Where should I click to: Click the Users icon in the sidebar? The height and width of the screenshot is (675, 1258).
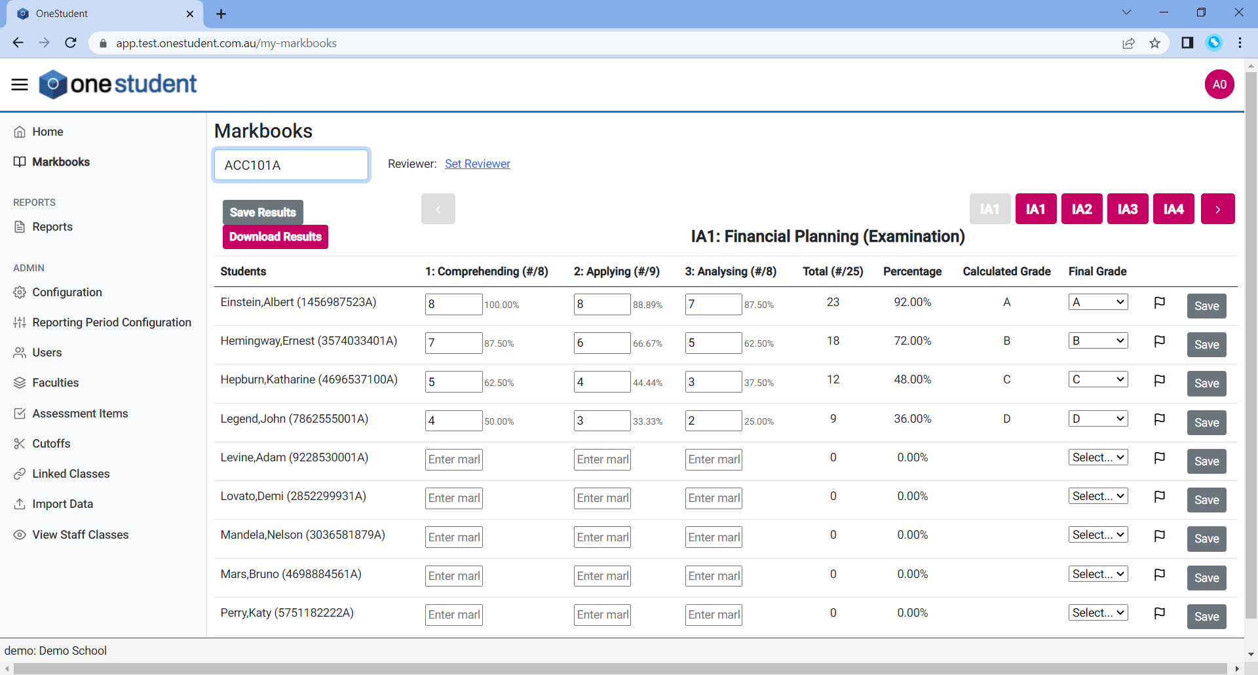click(20, 353)
